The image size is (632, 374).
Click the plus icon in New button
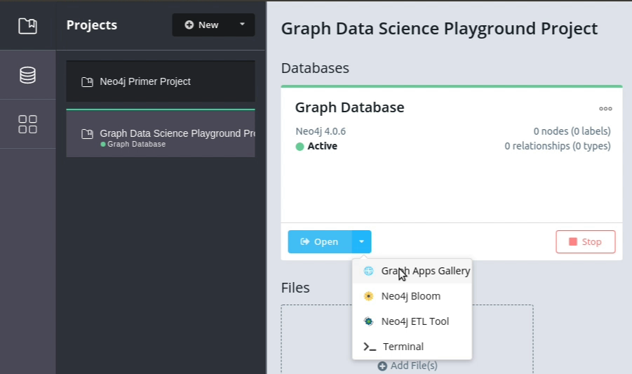coord(189,25)
